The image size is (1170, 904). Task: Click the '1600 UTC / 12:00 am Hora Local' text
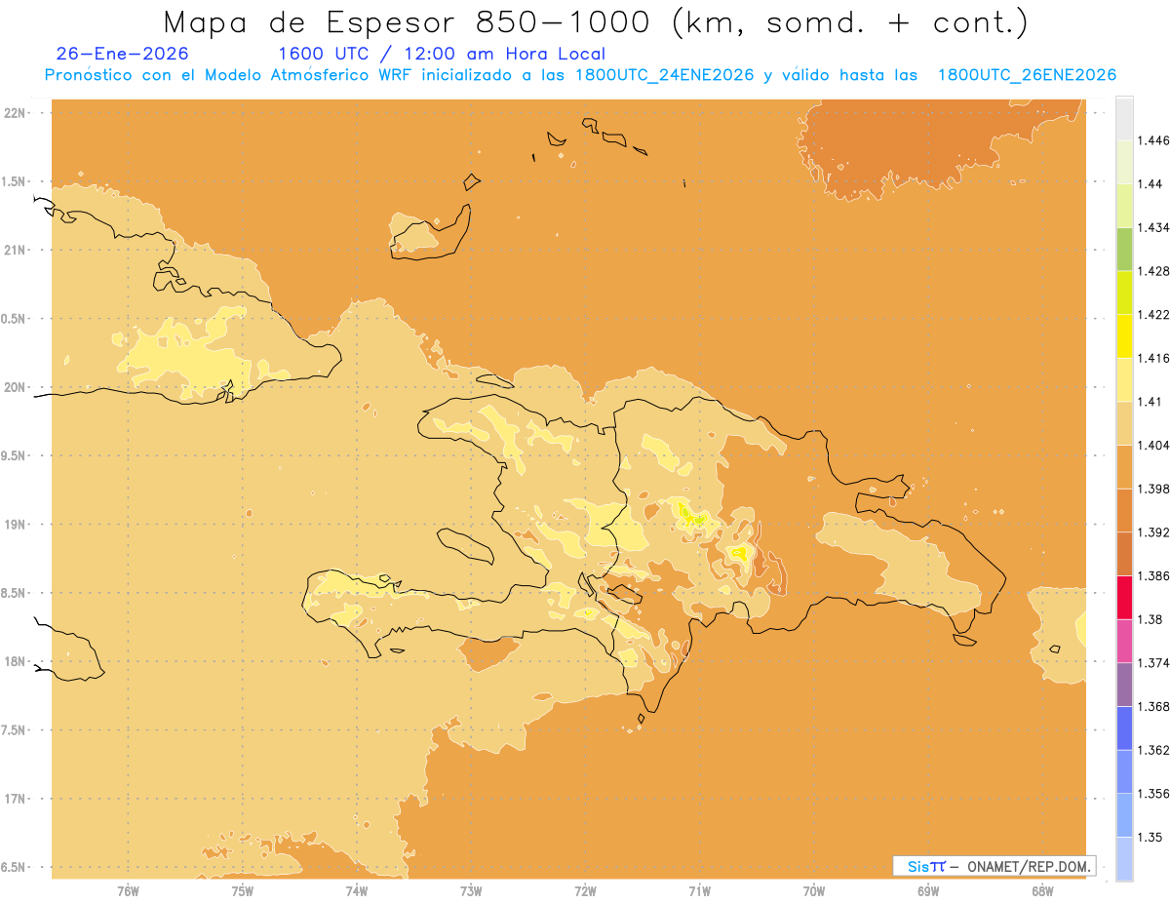pyautogui.click(x=441, y=54)
